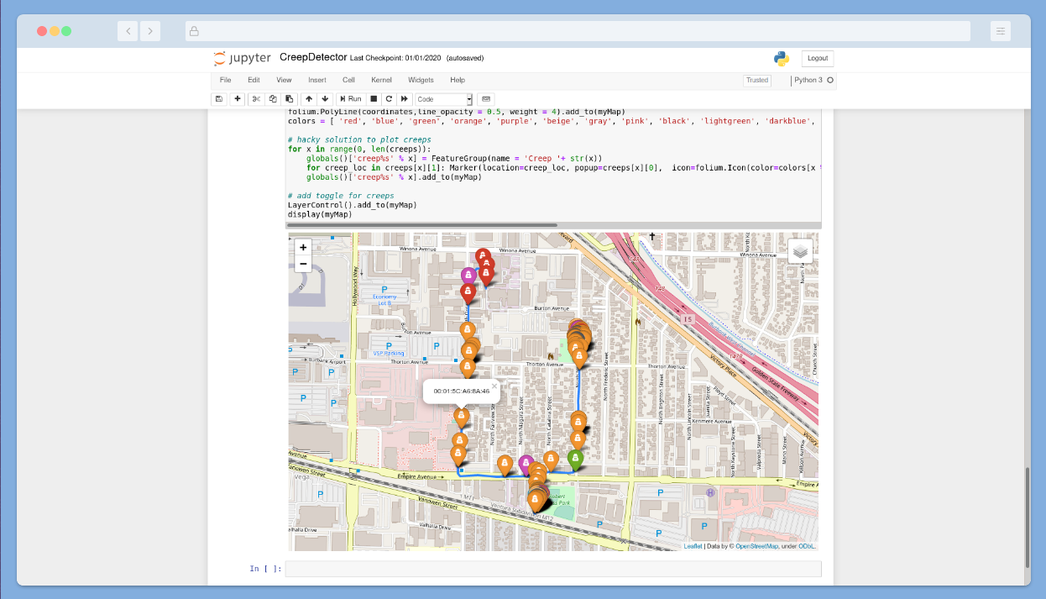
Task: Click the Python 3 kernel name
Action: 808,80
